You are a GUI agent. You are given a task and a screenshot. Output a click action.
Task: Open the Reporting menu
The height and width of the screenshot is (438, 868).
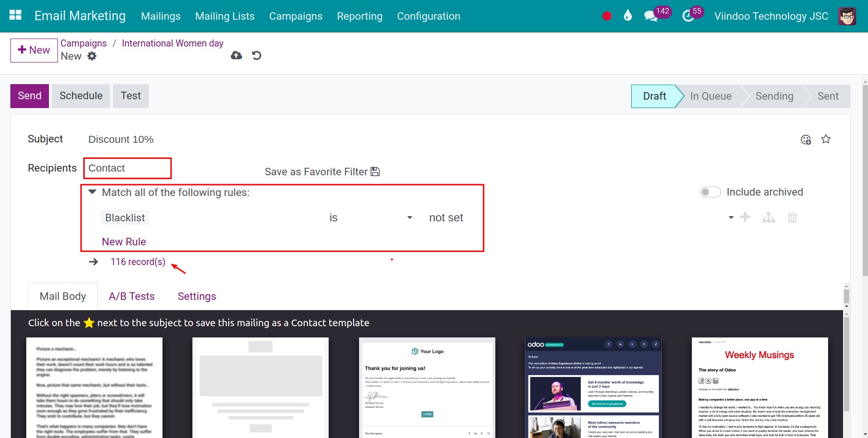(360, 16)
